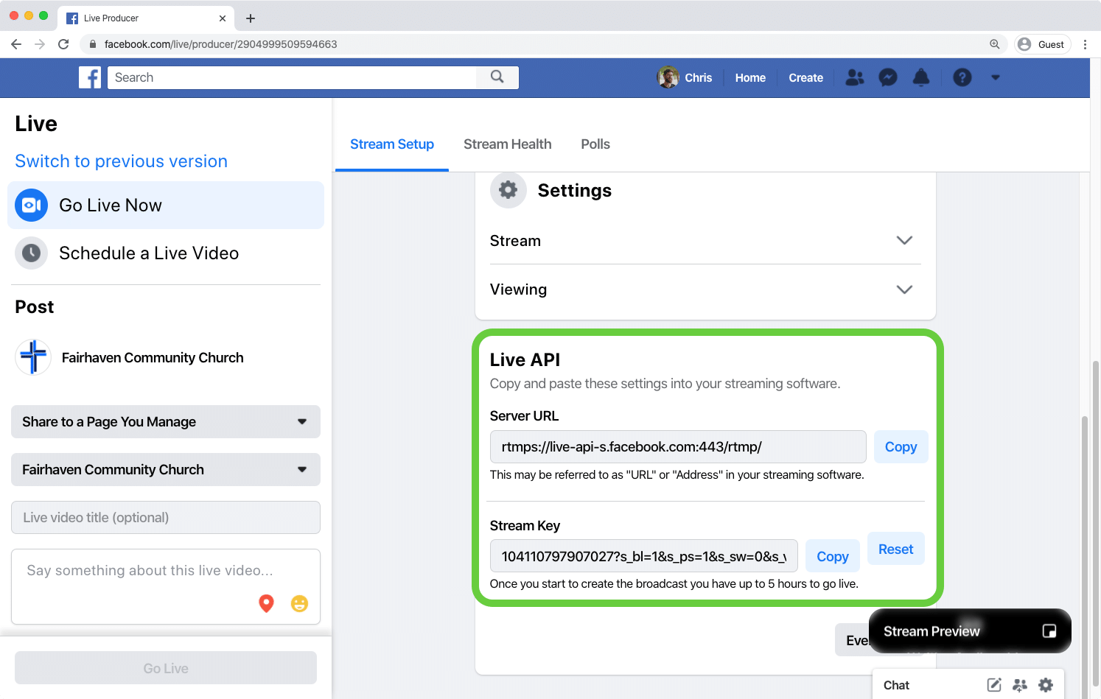This screenshot has width=1101, height=699.
Task: Open chat settings gear icon
Action: (1046, 685)
